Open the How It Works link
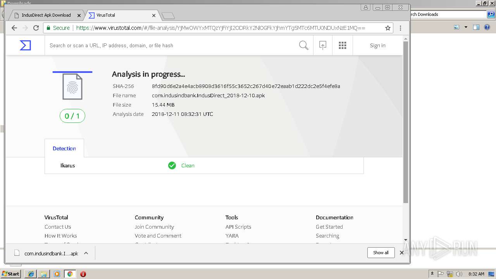The height and width of the screenshot is (279, 496). point(60,236)
